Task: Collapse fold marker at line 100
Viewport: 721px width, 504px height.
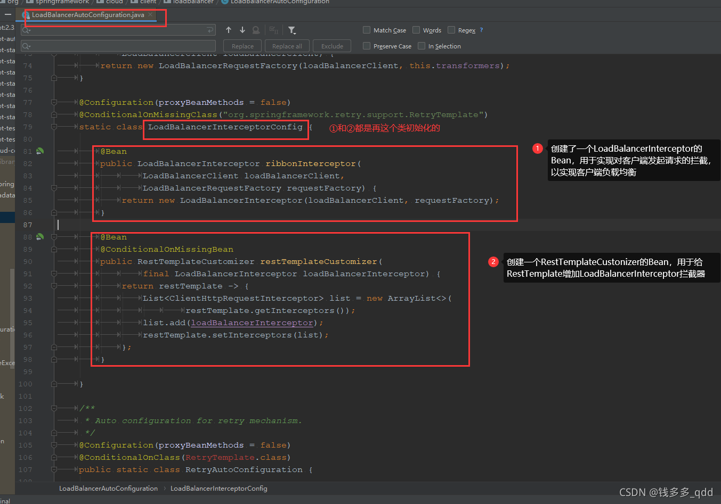Action: [54, 384]
